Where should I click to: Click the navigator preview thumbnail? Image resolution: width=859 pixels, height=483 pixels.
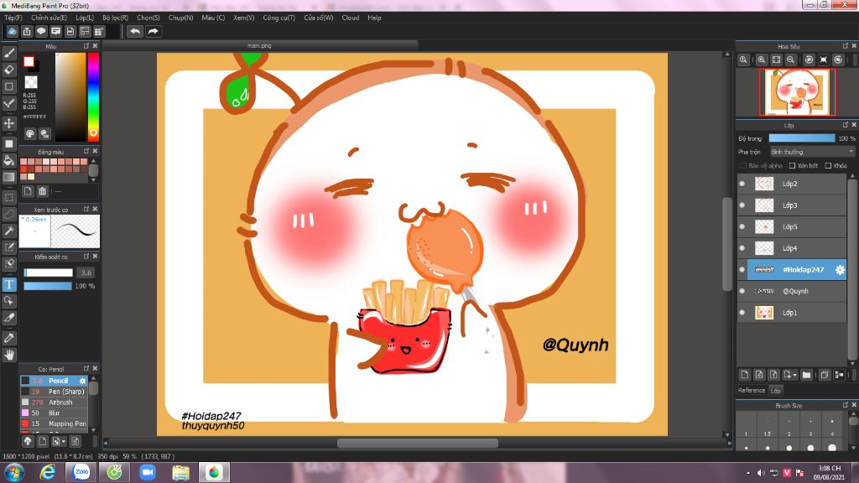[x=797, y=92]
